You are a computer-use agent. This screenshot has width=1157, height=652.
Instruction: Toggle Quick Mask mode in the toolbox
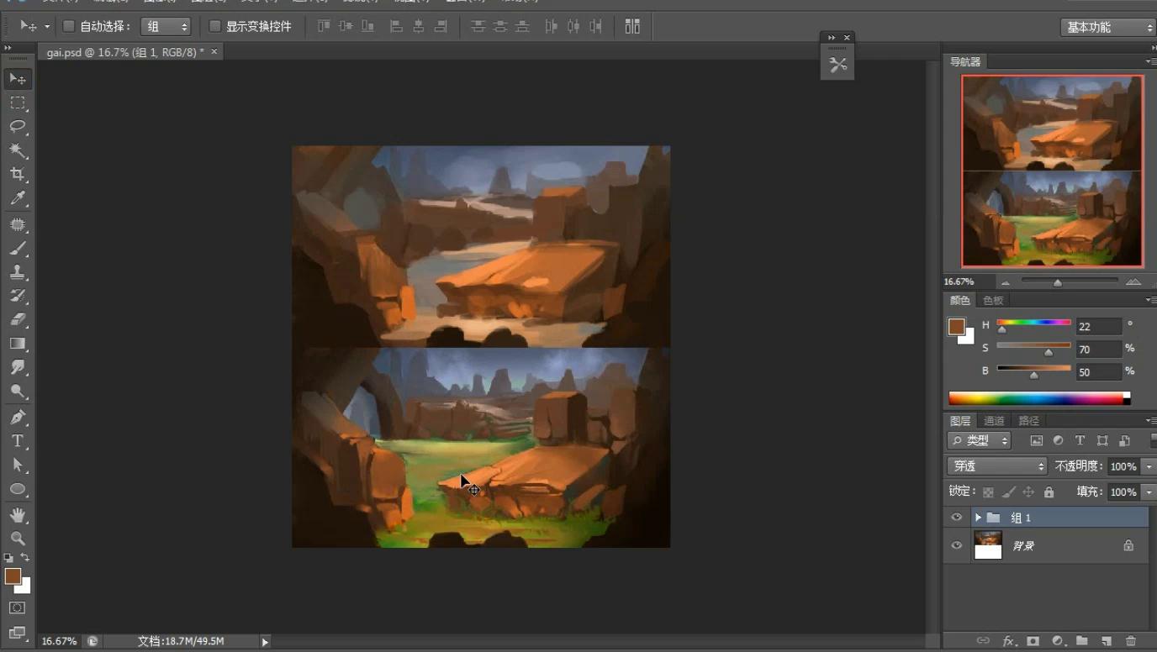click(x=18, y=607)
